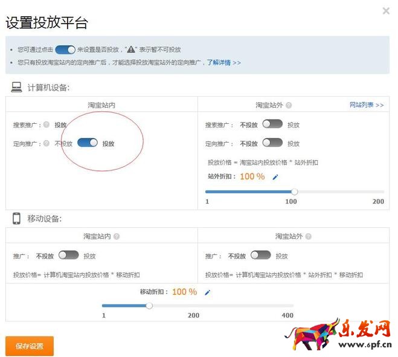Open the 网站列表 link
The image size is (398, 357).
click(x=366, y=105)
